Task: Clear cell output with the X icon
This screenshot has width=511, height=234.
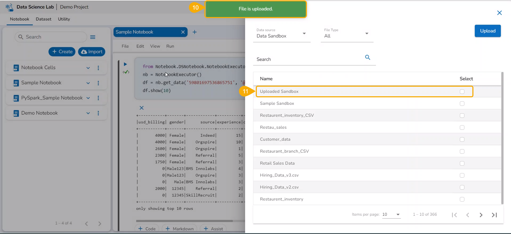Action: coord(141,108)
